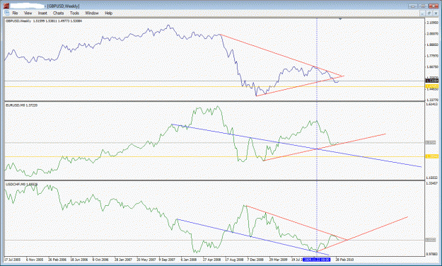Screen dimensions: 442x266
Task: Click the USDCHF,M0 sub-window label
Action: point(22,184)
